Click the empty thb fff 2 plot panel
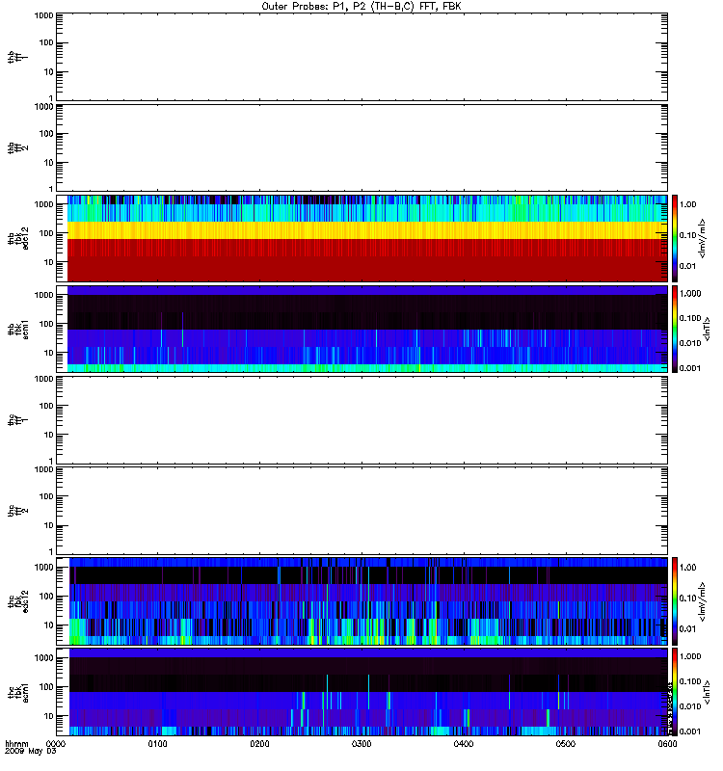The image size is (723, 771). pyautogui.click(x=362, y=148)
